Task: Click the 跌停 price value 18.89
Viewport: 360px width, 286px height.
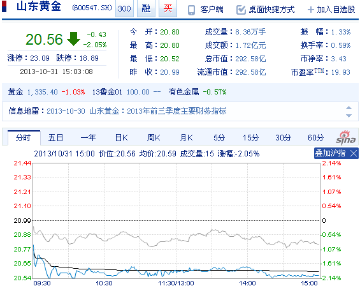Action: 89,58
